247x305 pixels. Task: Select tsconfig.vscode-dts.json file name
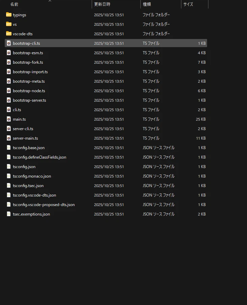point(35,195)
